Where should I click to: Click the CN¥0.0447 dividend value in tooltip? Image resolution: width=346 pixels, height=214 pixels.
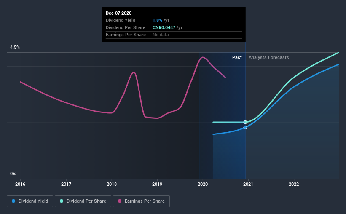pyautogui.click(x=164, y=27)
